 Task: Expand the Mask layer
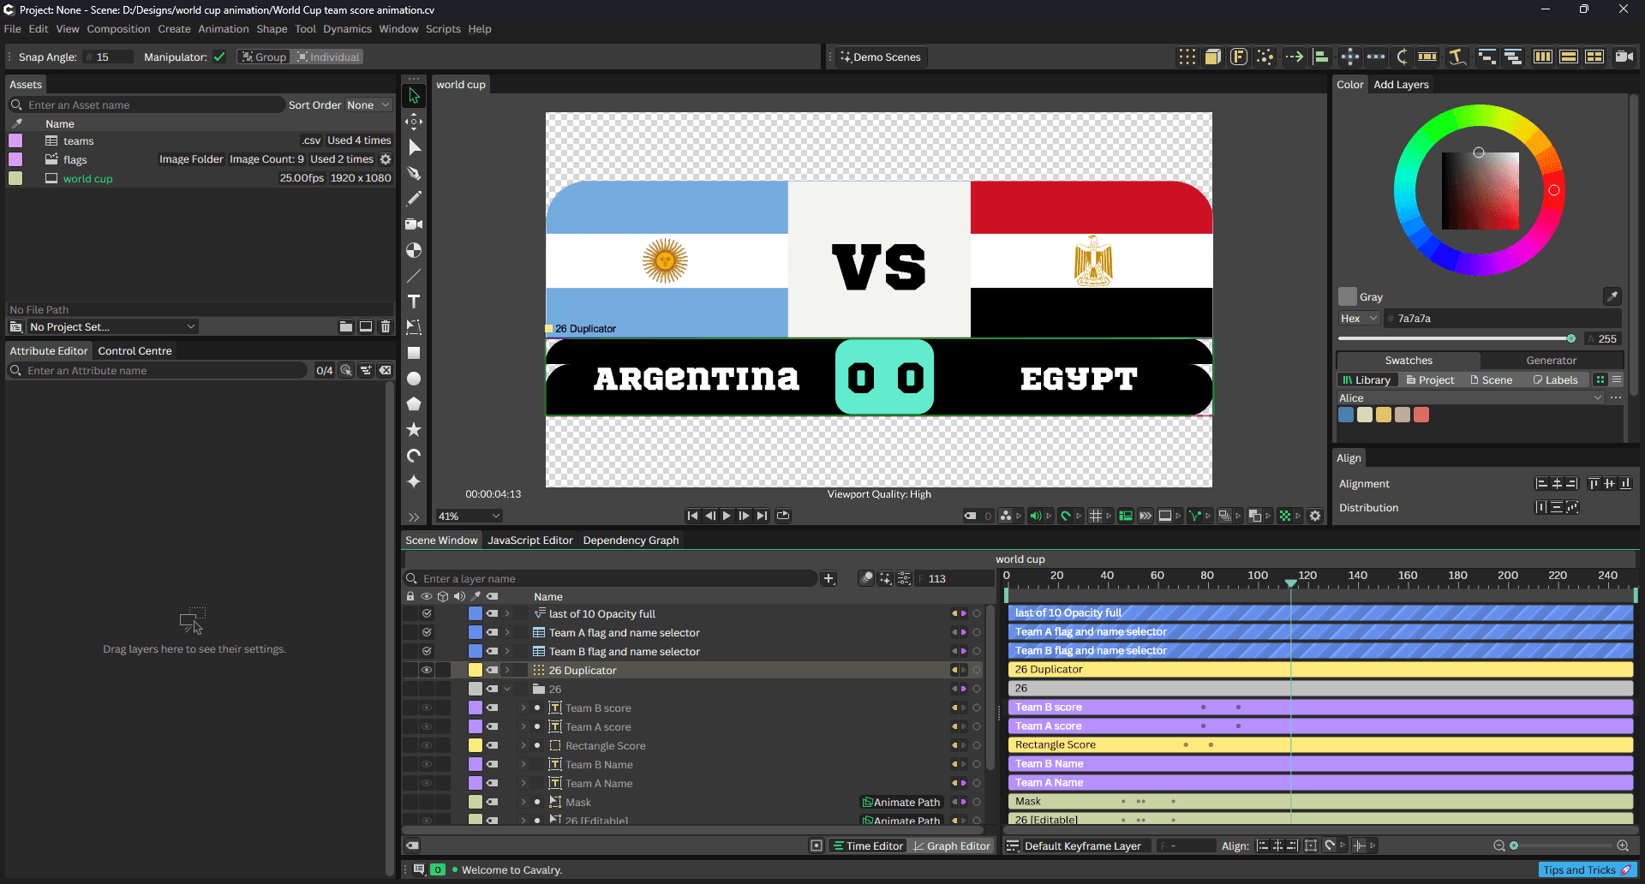pyautogui.click(x=523, y=802)
